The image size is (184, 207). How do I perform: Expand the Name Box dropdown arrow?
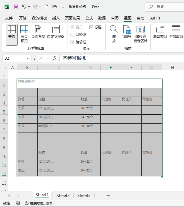(28, 58)
